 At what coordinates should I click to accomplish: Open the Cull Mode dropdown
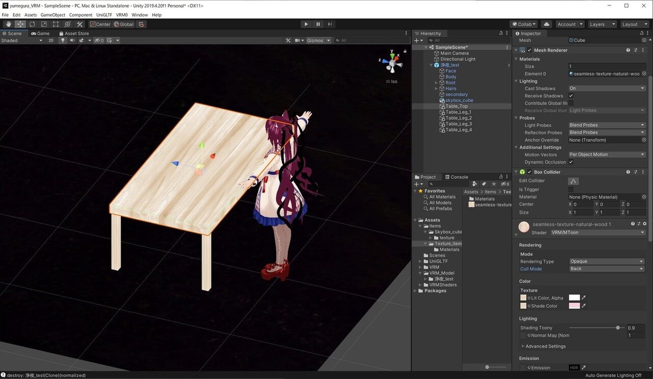[x=606, y=269]
